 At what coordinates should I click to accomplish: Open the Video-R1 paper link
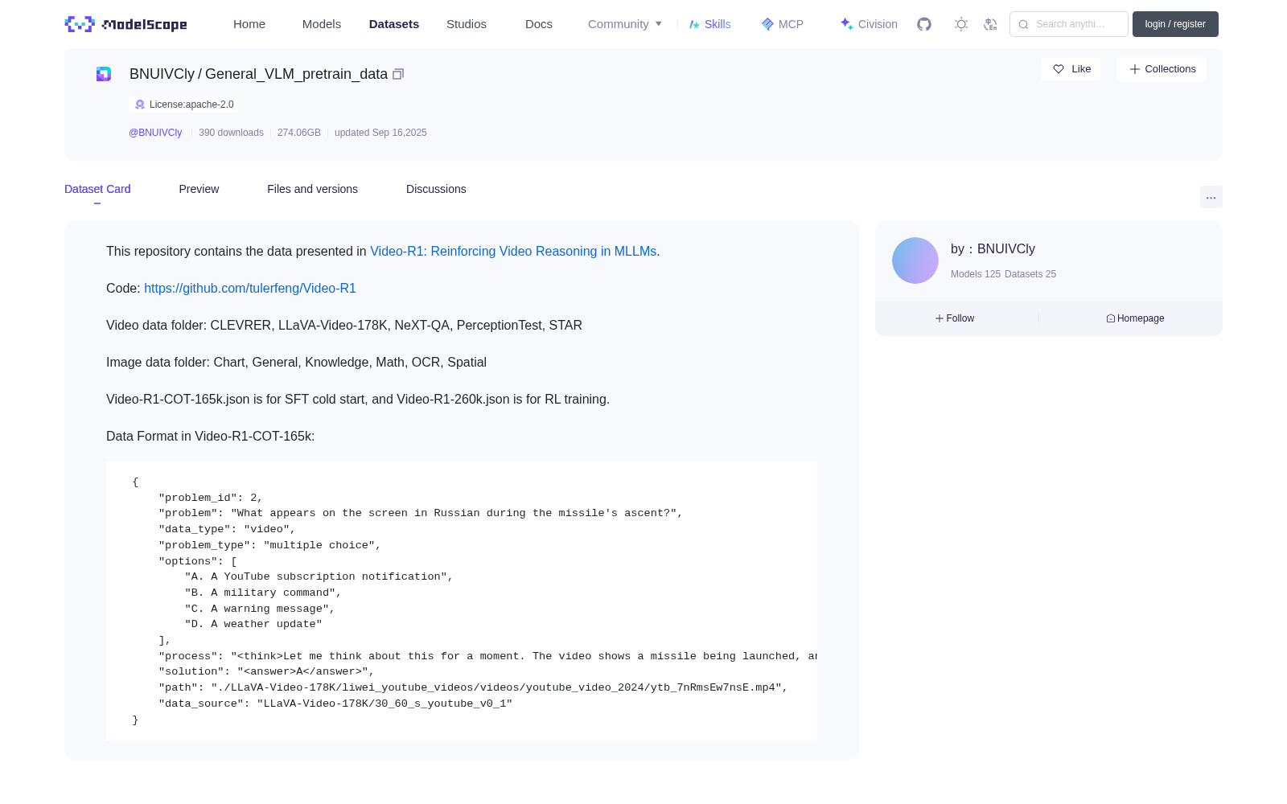pos(513,252)
